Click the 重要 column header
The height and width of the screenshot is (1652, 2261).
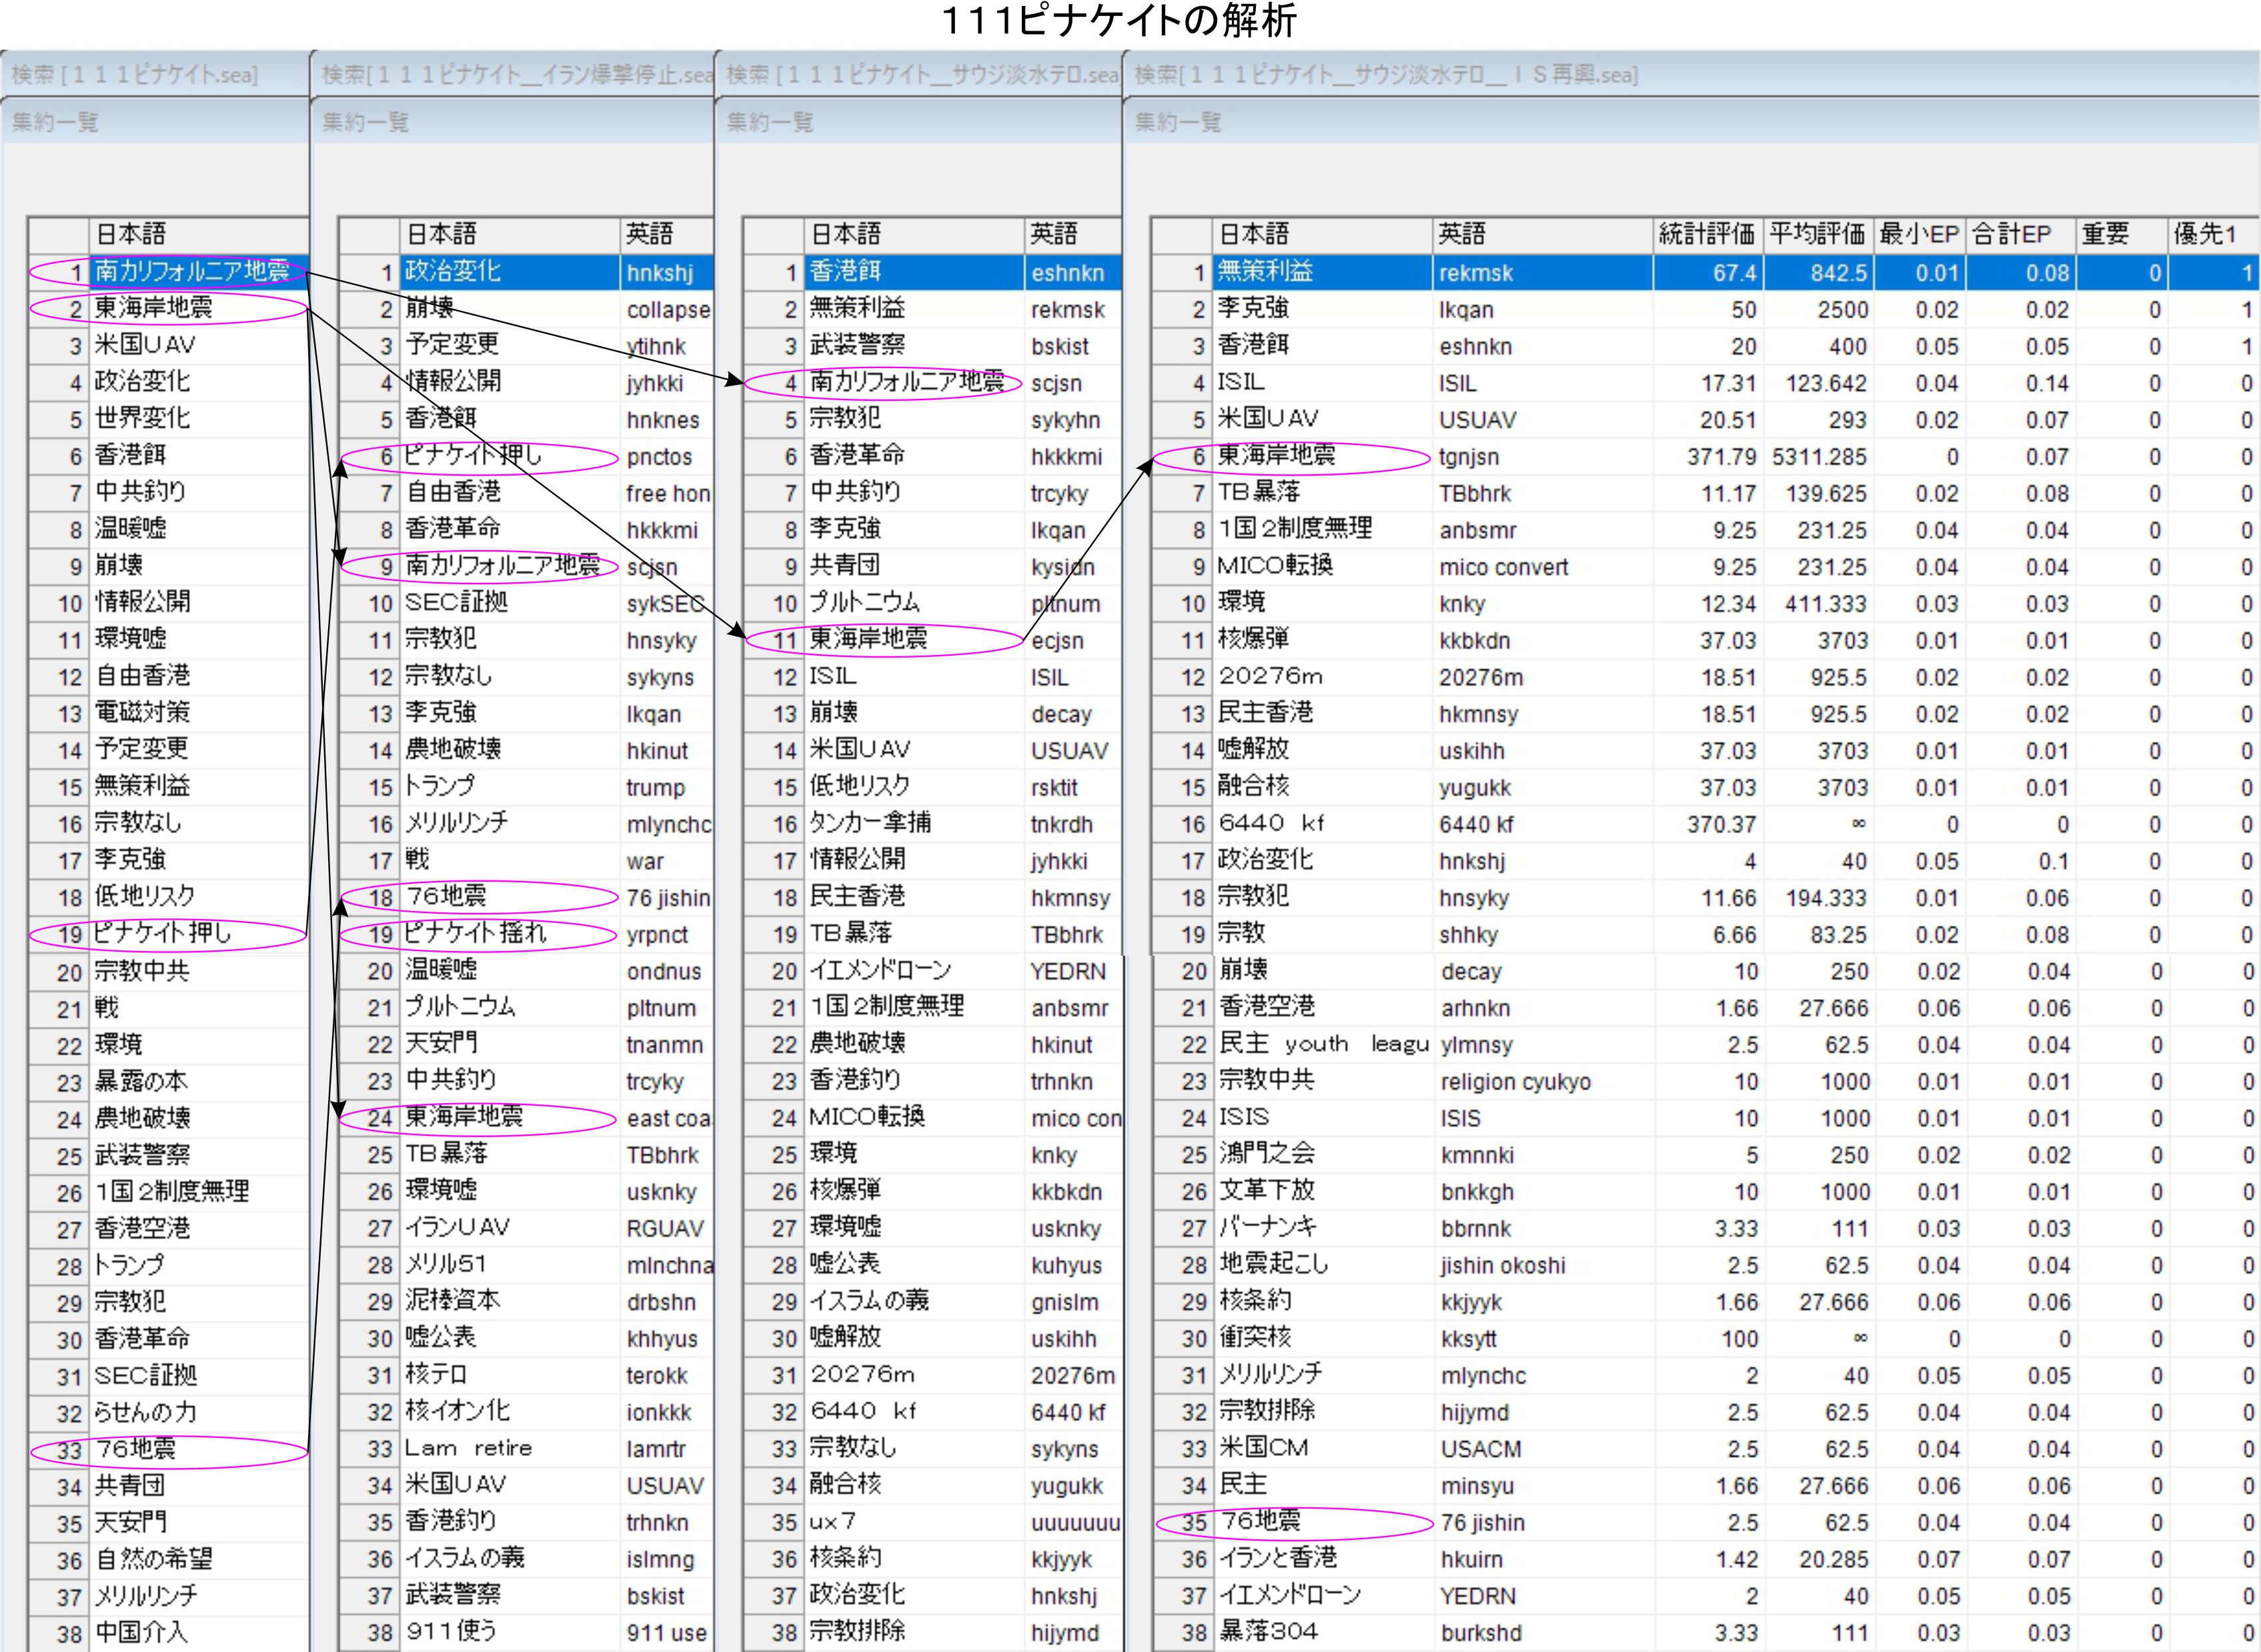pyautogui.click(x=2105, y=234)
